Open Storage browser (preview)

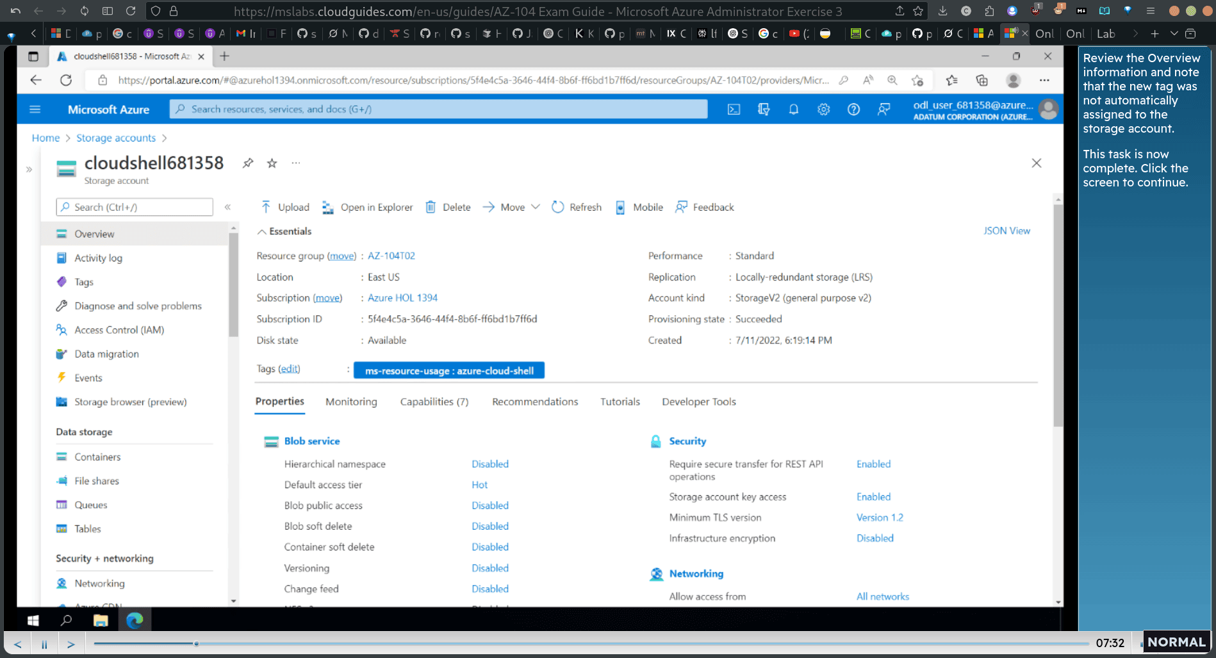point(135,402)
